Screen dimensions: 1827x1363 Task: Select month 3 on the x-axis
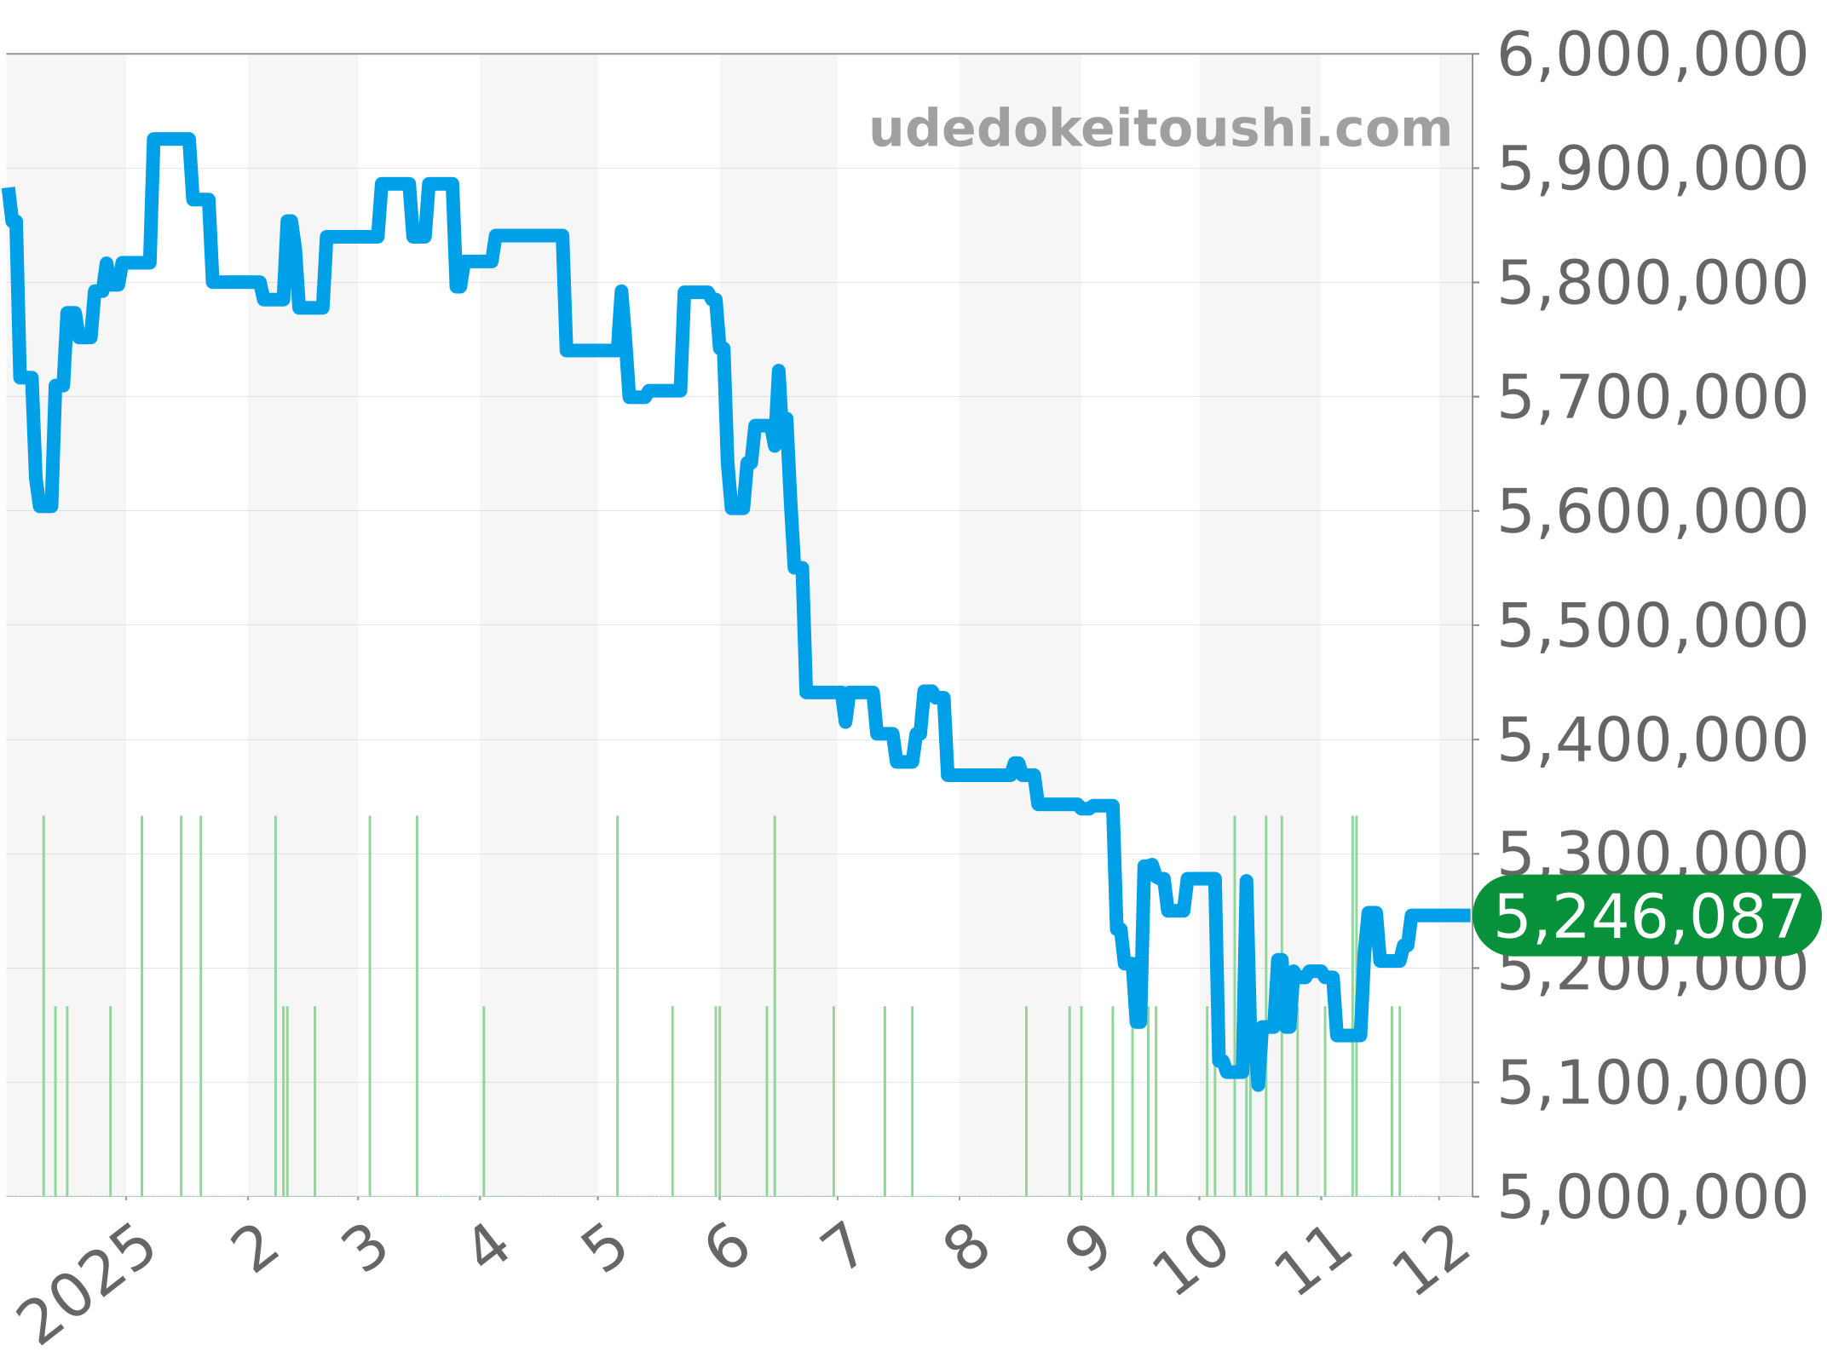click(366, 1248)
